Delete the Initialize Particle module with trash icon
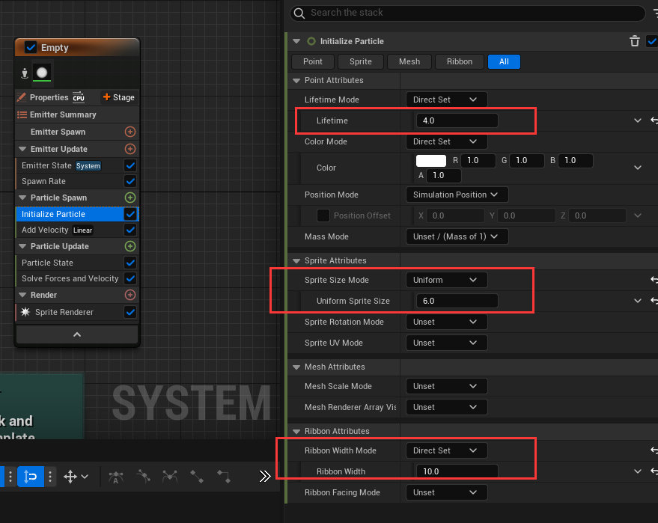Image resolution: width=658 pixels, height=523 pixels. pyautogui.click(x=634, y=41)
